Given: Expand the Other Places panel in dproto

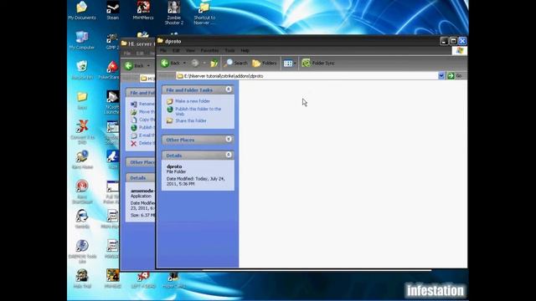Looking at the screenshot, I should pos(229,140).
